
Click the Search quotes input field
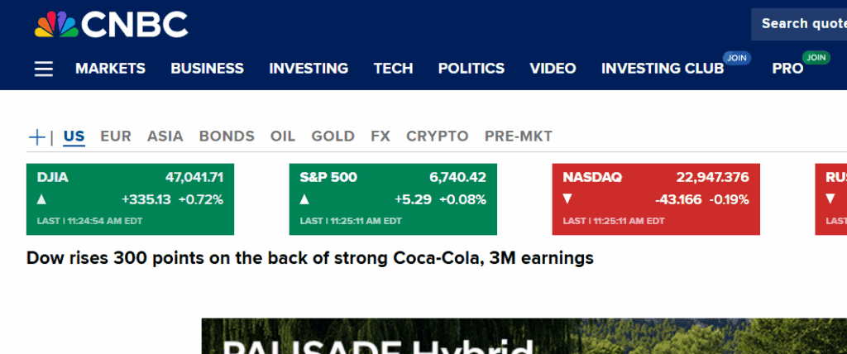coord(799,24)
